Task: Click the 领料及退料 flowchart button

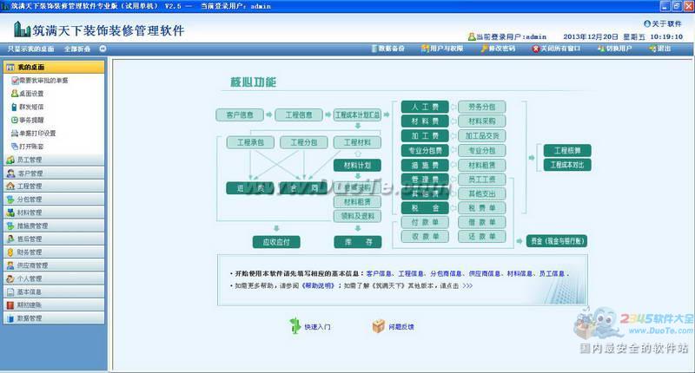Action: (357, 216)
